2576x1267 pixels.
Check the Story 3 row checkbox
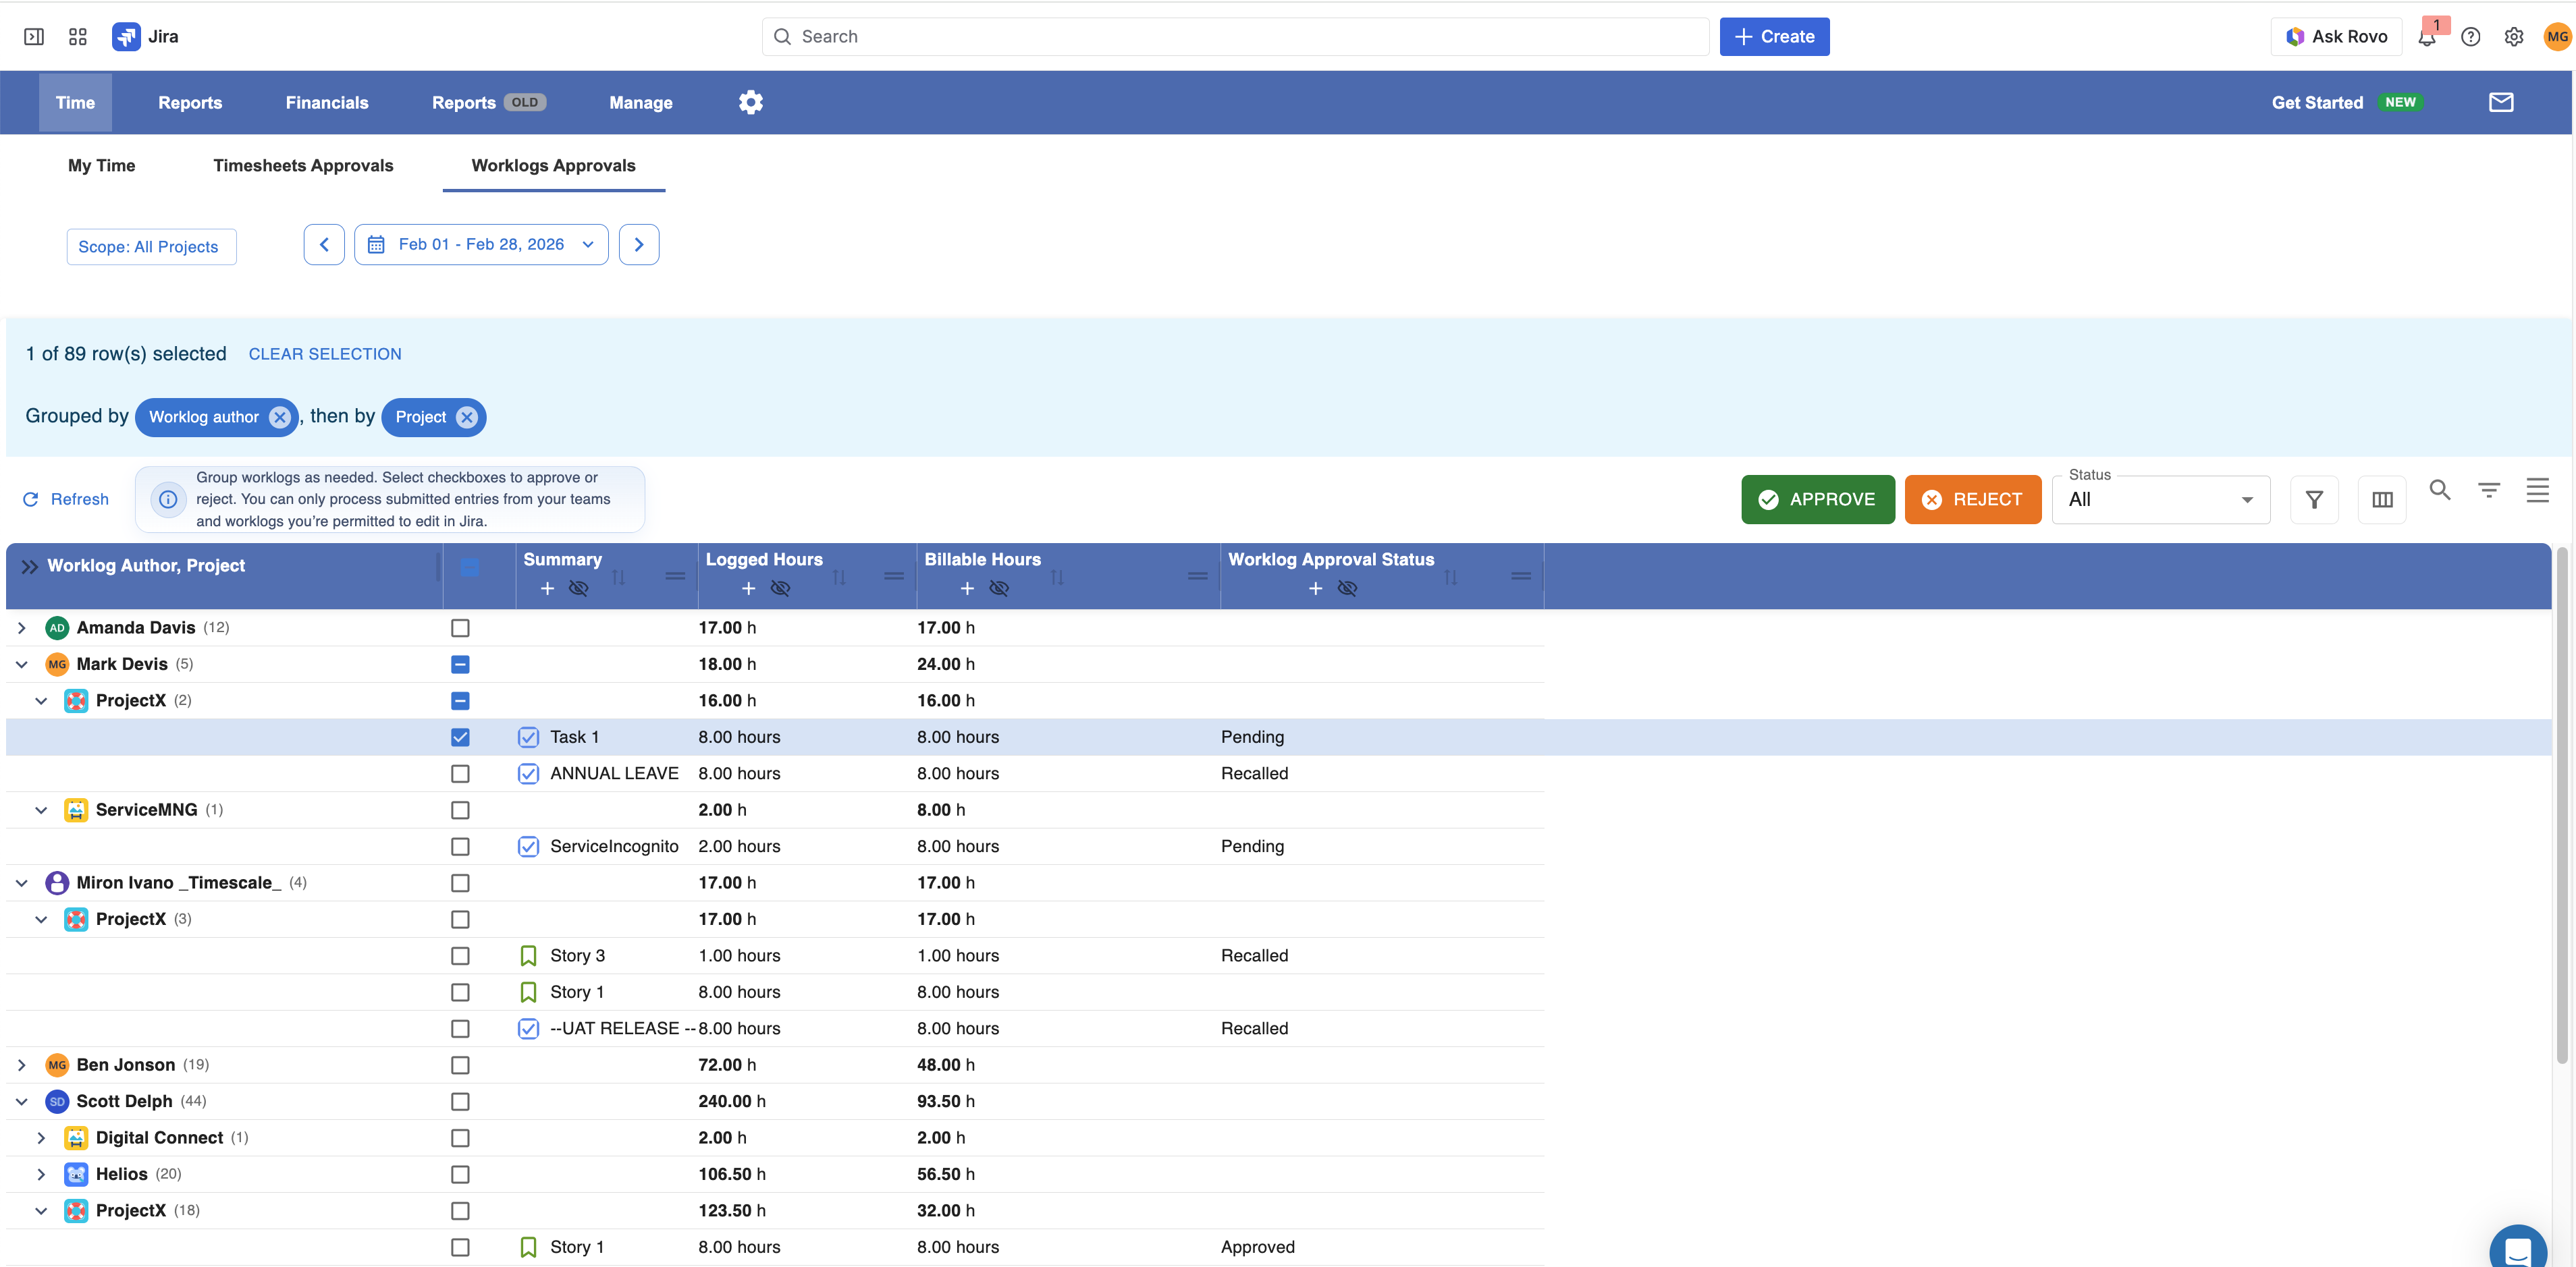pyautogui.click(x=460, y=956)
